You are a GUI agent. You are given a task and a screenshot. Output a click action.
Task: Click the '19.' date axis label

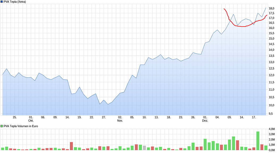coord(79,117)
